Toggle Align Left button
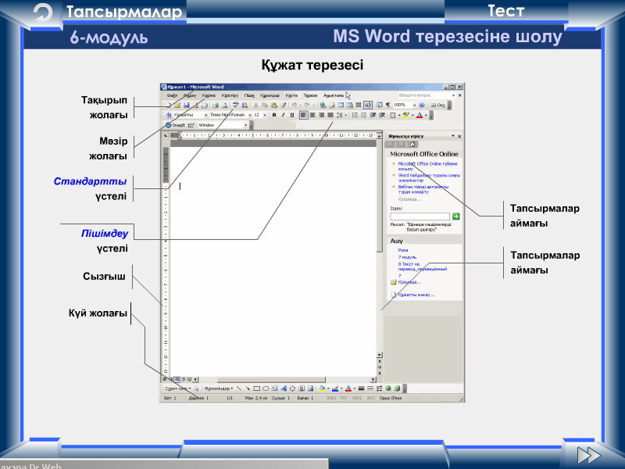625x469 pixels. tap(303, 115)
